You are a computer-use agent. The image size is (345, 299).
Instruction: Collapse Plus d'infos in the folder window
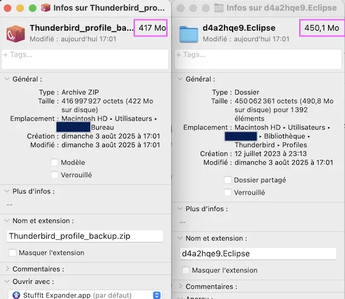click(x=180, y=209)
